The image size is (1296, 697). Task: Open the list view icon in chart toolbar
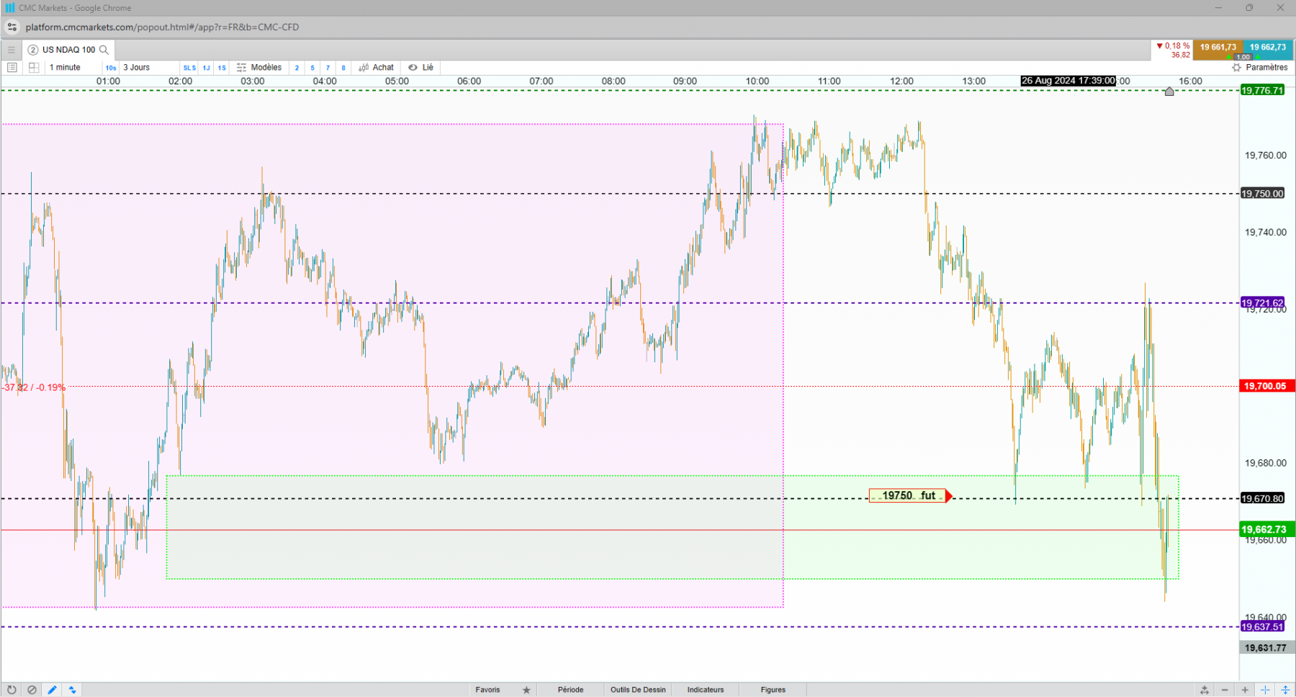click(x=12, y=68)
